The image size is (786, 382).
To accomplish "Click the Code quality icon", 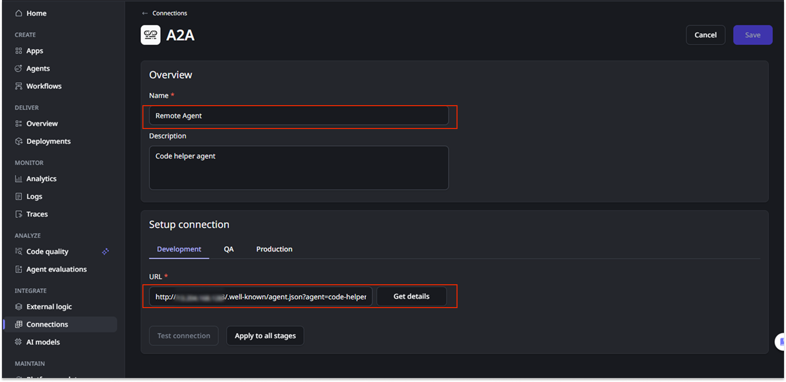I will pyautogui.click(x=19, y=252).
